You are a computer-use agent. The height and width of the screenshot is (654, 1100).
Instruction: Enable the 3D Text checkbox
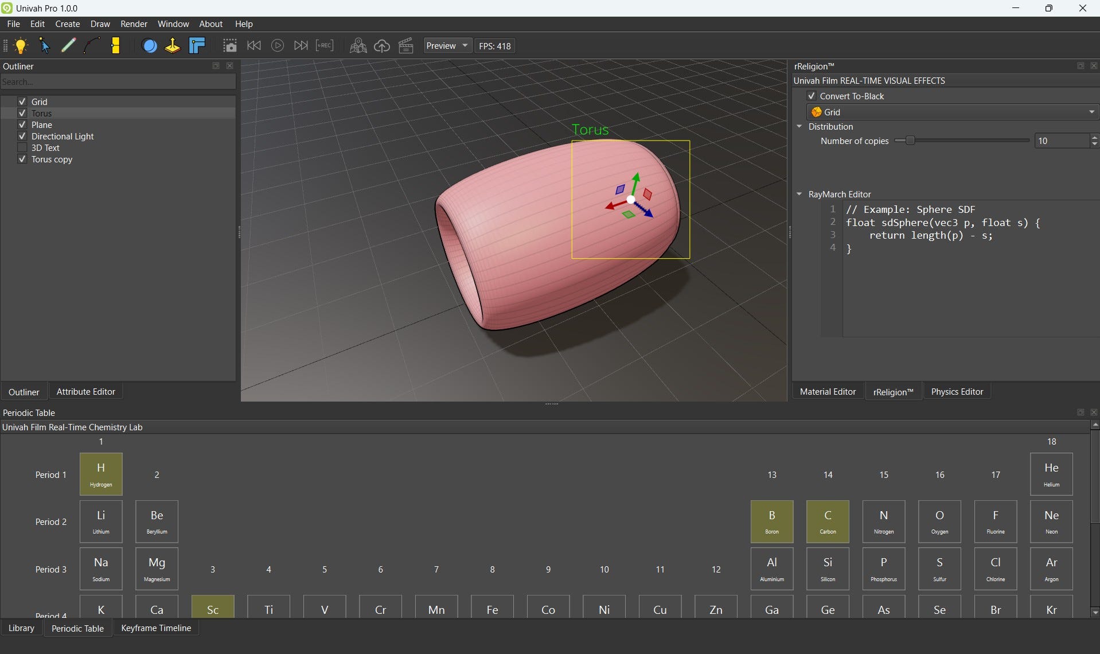click(x=22, y=147)
